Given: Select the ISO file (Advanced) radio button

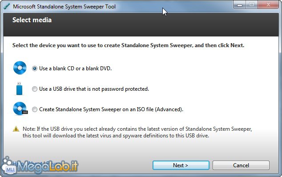Looking at the screenshot, I should [x=35, y=109].
